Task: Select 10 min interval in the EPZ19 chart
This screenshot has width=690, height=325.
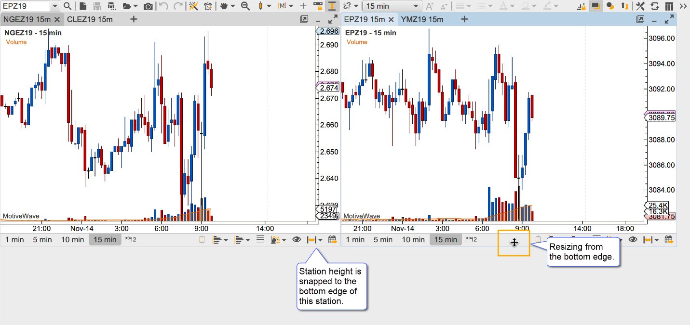Action: [413, 240]
